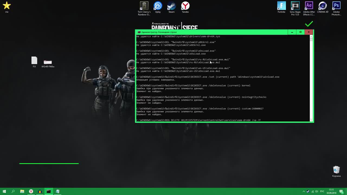This screenshot has width=347, height=195.
Task: Click line 'Не удается найти ...drivers\oem-drv64.sys'
Action: 178,36
